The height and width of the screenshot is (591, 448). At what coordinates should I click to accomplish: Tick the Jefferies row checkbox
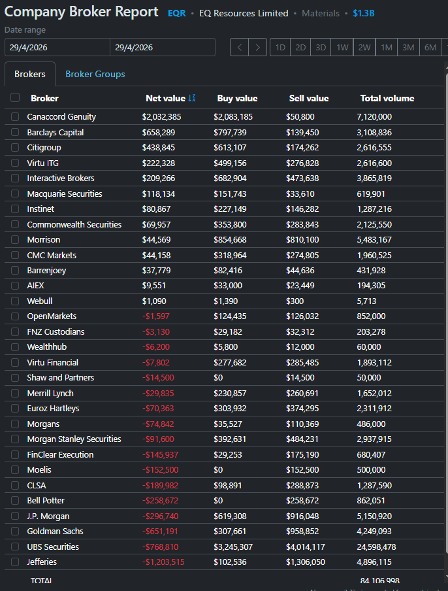(15, 562)
